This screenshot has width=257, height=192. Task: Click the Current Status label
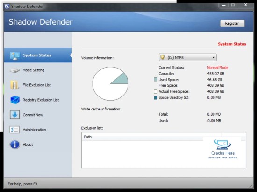[171, 68]
